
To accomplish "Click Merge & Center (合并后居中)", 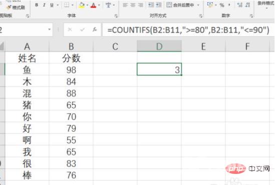I will (x=180, y=5).
